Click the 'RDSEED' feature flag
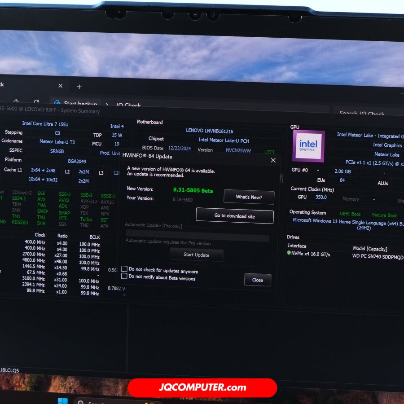Screen dimensions: 404x404 click(x=20, y=222)
